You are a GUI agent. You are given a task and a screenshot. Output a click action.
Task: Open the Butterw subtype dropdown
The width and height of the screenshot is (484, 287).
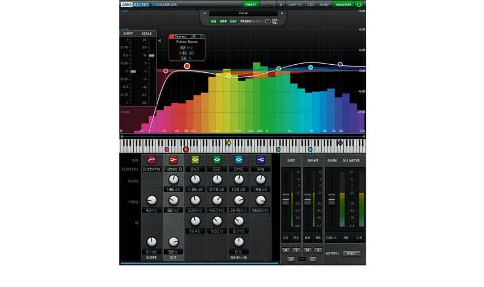[151, 169]
